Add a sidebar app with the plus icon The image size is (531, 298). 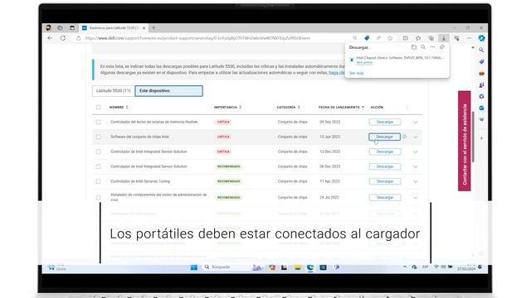point(481,138)
